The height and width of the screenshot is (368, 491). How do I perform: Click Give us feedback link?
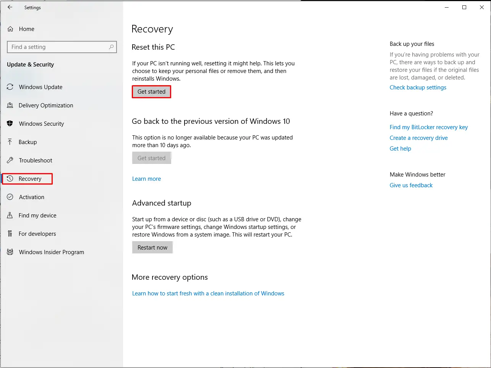411,185
